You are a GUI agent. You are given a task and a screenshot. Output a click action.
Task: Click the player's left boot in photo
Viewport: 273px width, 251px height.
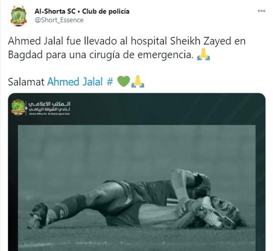click(x=38, y=216)
